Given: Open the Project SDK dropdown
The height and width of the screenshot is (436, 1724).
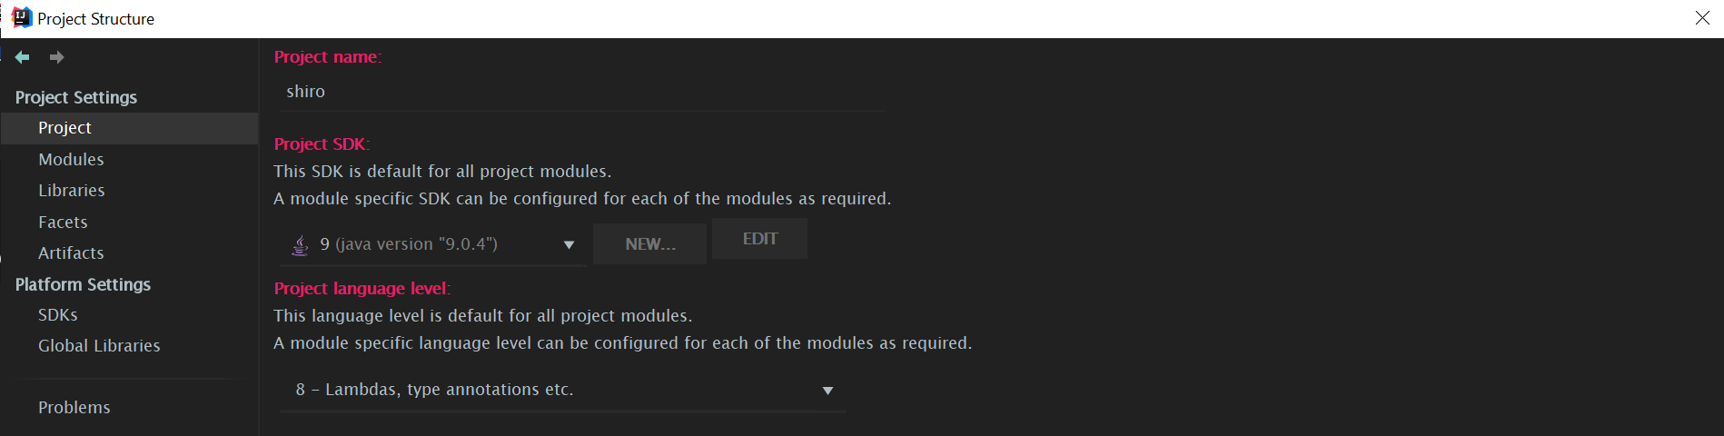Looking at the screenshot, I should [x=569, y=244].
